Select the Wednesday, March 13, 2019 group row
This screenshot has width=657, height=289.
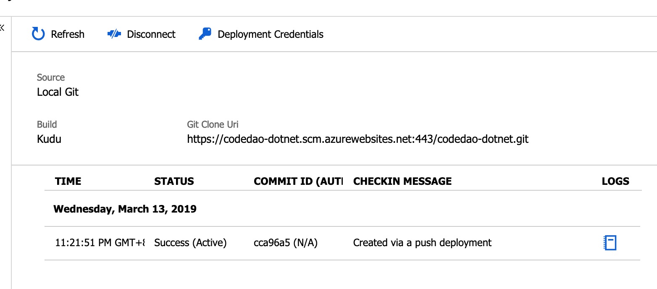125,209
